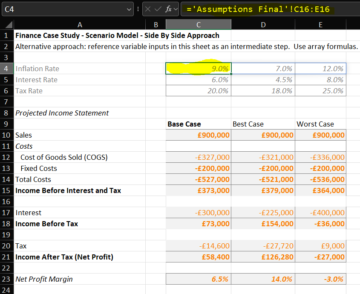Select column header C
360x294 pixels.
click(198, 25)
